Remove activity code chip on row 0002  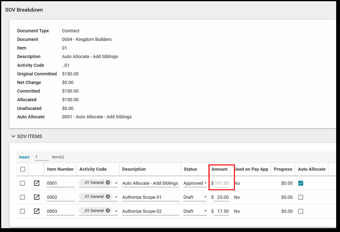pos(108,197)
